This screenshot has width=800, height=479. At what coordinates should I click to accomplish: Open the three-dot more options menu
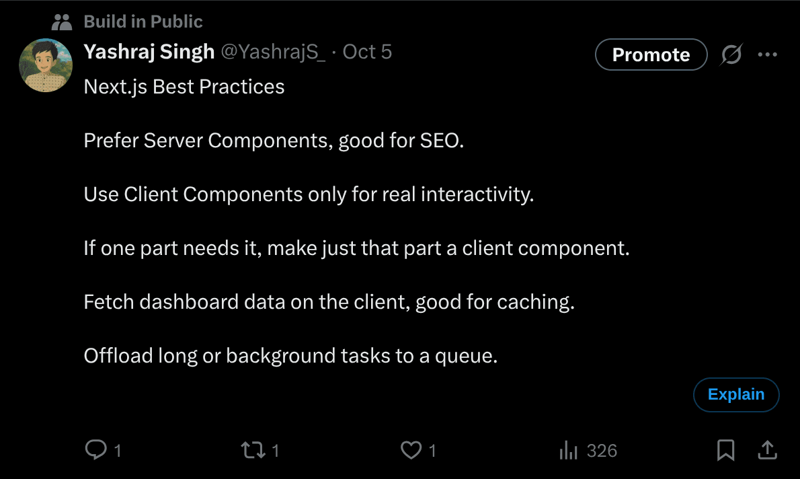pyautogui.click(x=767, y=55)
